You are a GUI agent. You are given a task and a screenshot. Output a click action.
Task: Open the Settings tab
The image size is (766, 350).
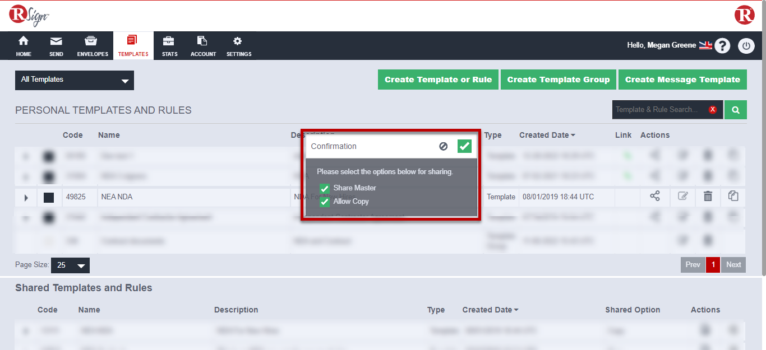(238, 46)
